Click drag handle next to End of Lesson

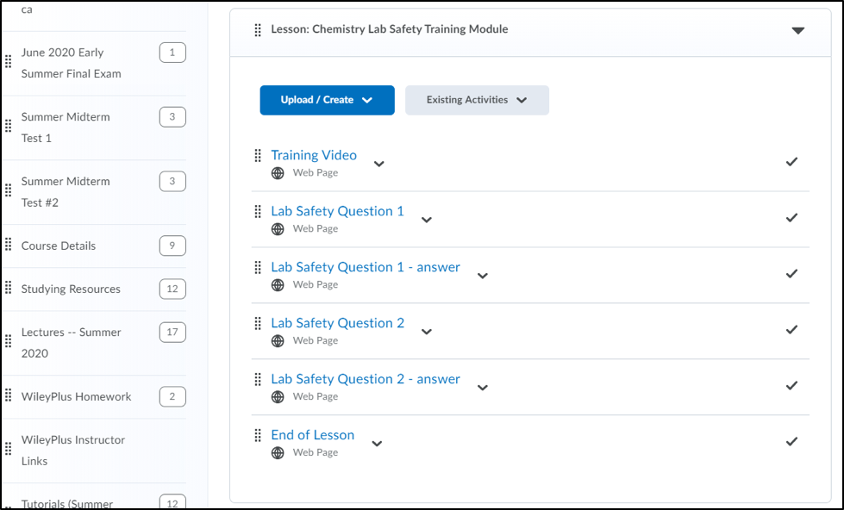(258, 436)
